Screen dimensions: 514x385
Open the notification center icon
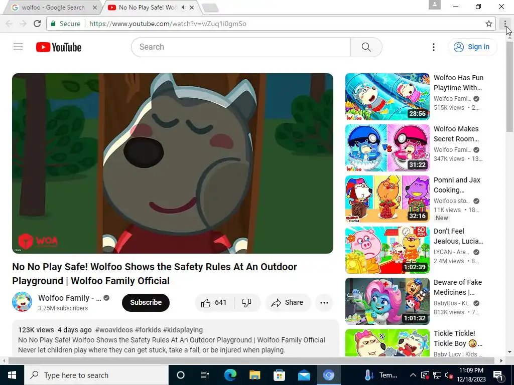[x=498, y=375]
